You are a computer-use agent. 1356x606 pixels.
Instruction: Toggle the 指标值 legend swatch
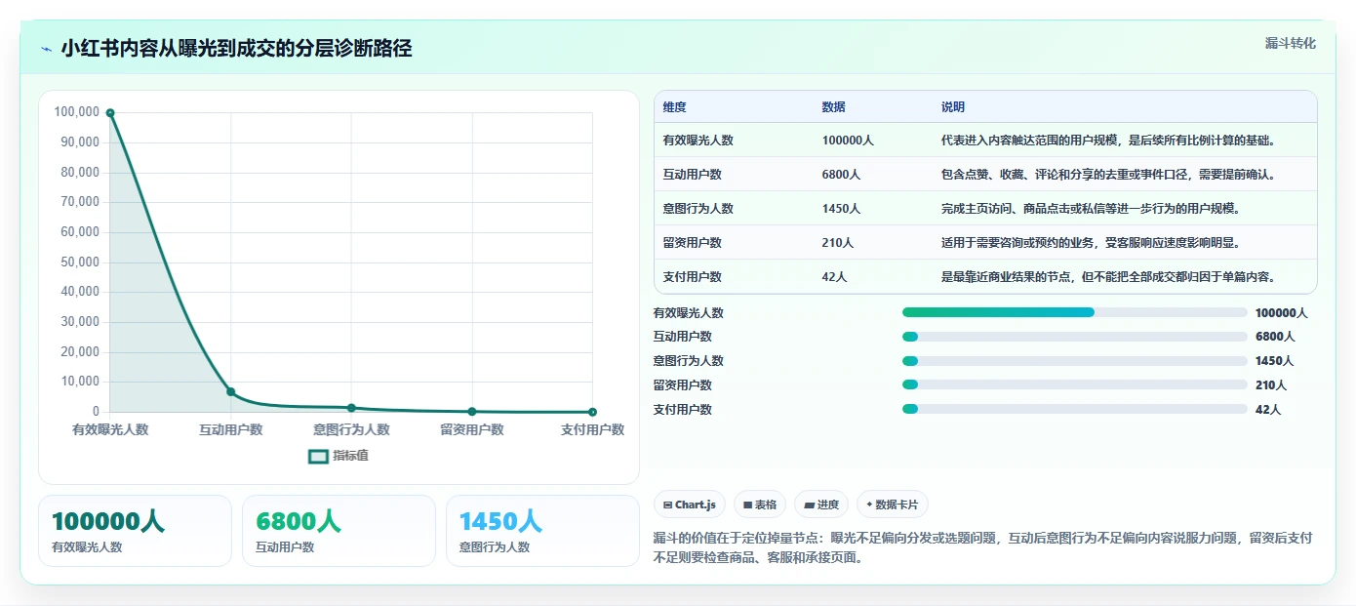[x=318, y=456]
